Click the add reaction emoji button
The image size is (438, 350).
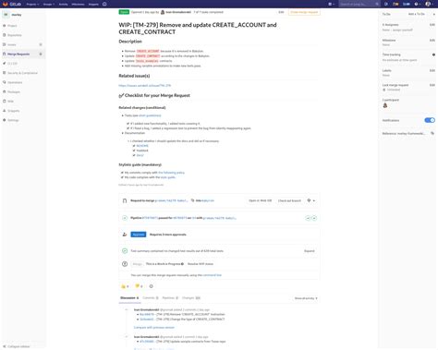151,286
